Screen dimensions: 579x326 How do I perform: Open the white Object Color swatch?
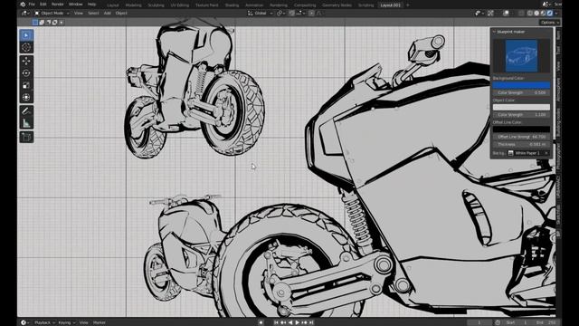[x=521, y=107]
